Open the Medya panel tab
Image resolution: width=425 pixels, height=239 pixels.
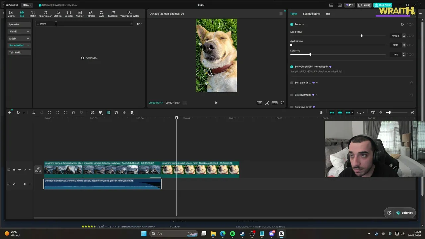click(11, 14)
